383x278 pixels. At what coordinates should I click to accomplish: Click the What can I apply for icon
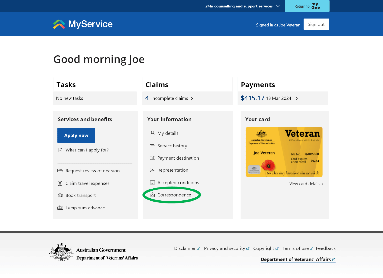pos(60,150)
